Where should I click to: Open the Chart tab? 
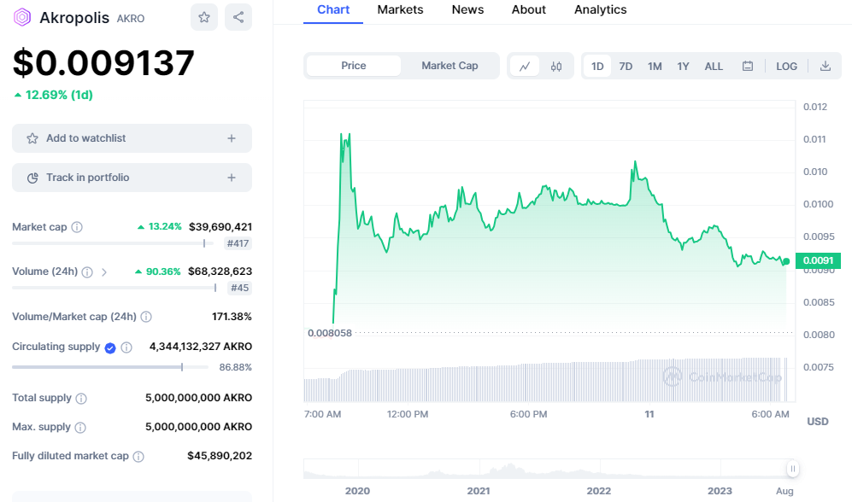point(333,9)
